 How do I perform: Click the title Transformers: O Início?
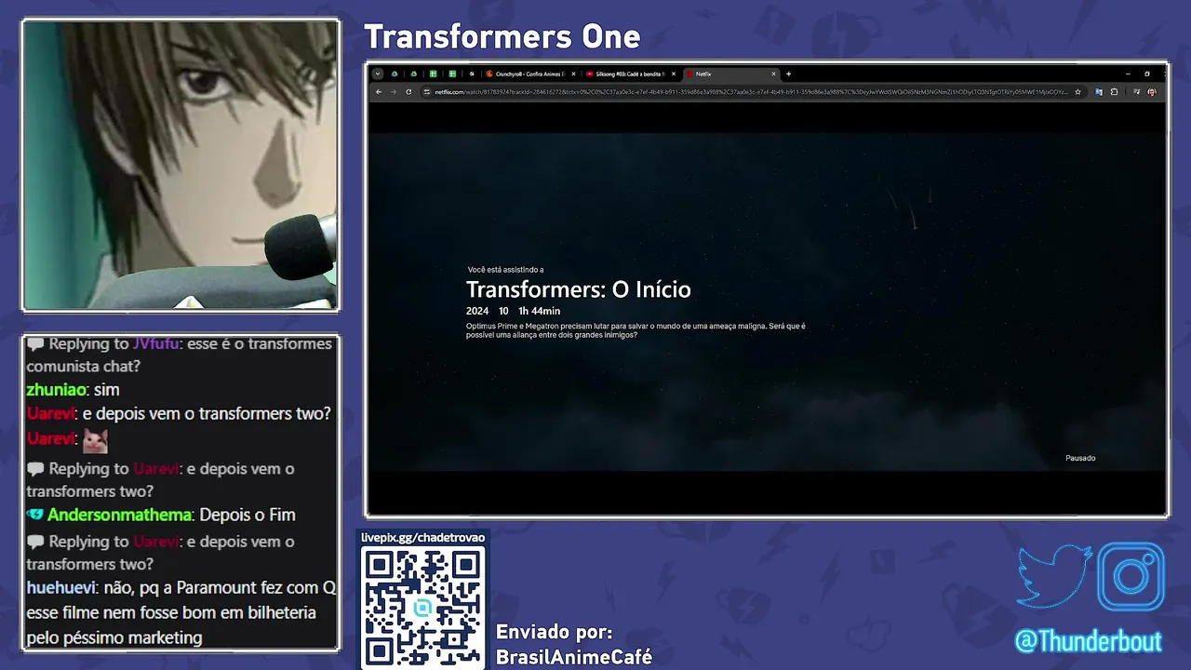tap(579, 289)
